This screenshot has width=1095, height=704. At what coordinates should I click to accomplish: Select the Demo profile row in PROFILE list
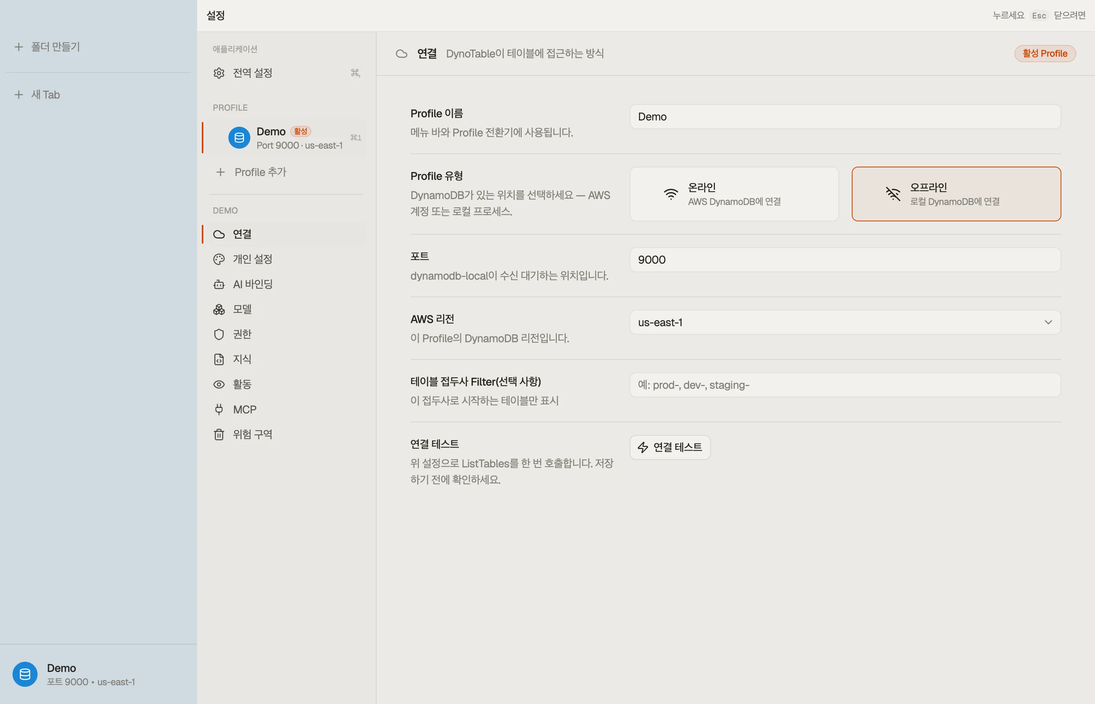tap(286, 138)
